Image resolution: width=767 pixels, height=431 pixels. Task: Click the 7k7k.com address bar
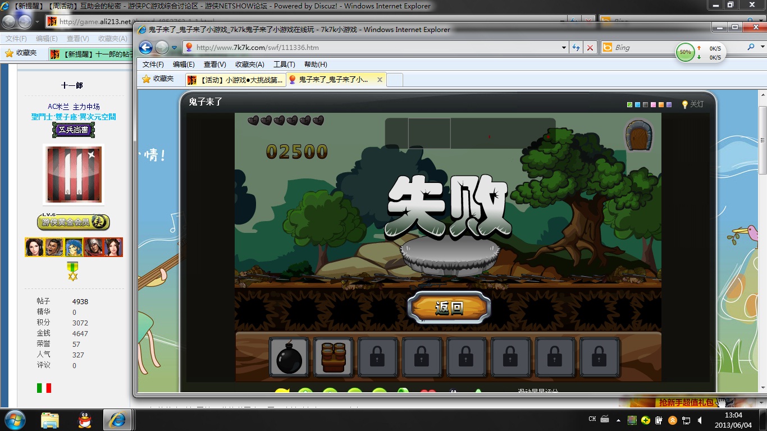click(x=371, y=48)
